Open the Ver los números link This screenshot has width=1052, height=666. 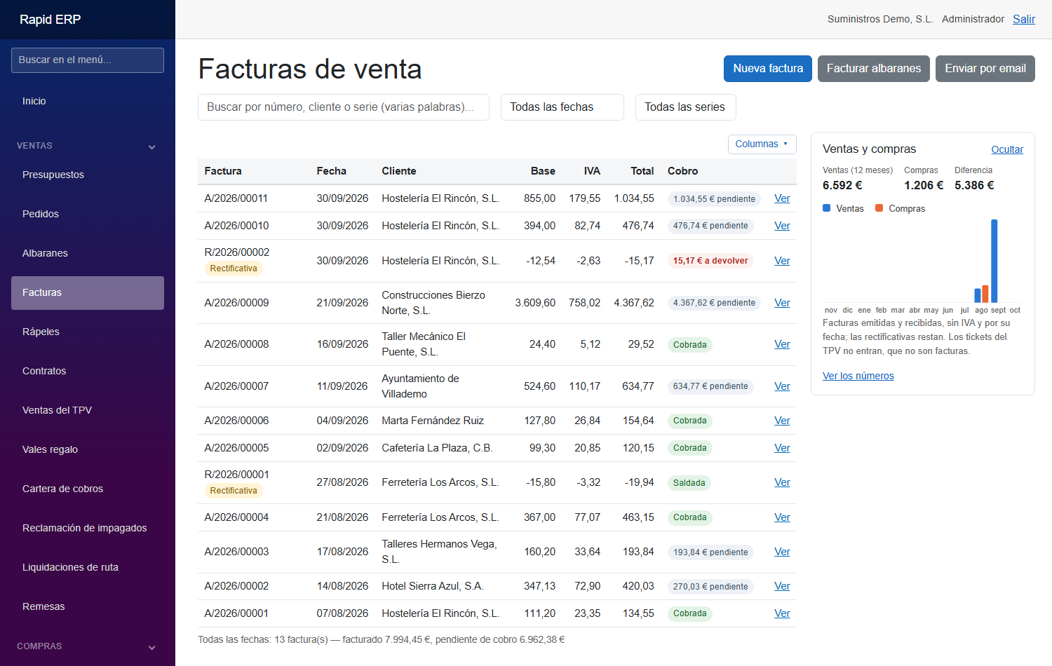point(858,376)
